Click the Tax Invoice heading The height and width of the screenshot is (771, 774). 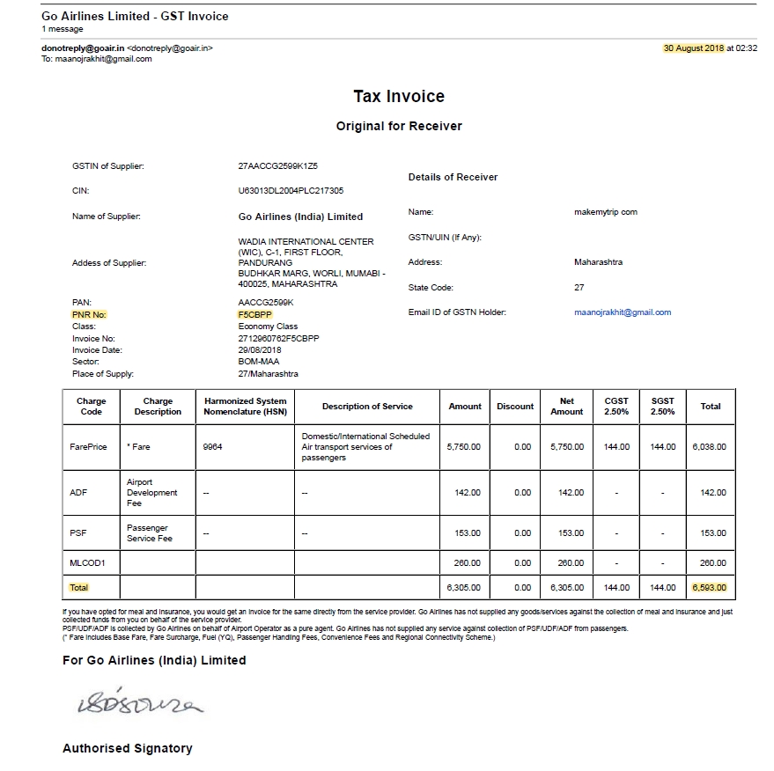(398, 97)
